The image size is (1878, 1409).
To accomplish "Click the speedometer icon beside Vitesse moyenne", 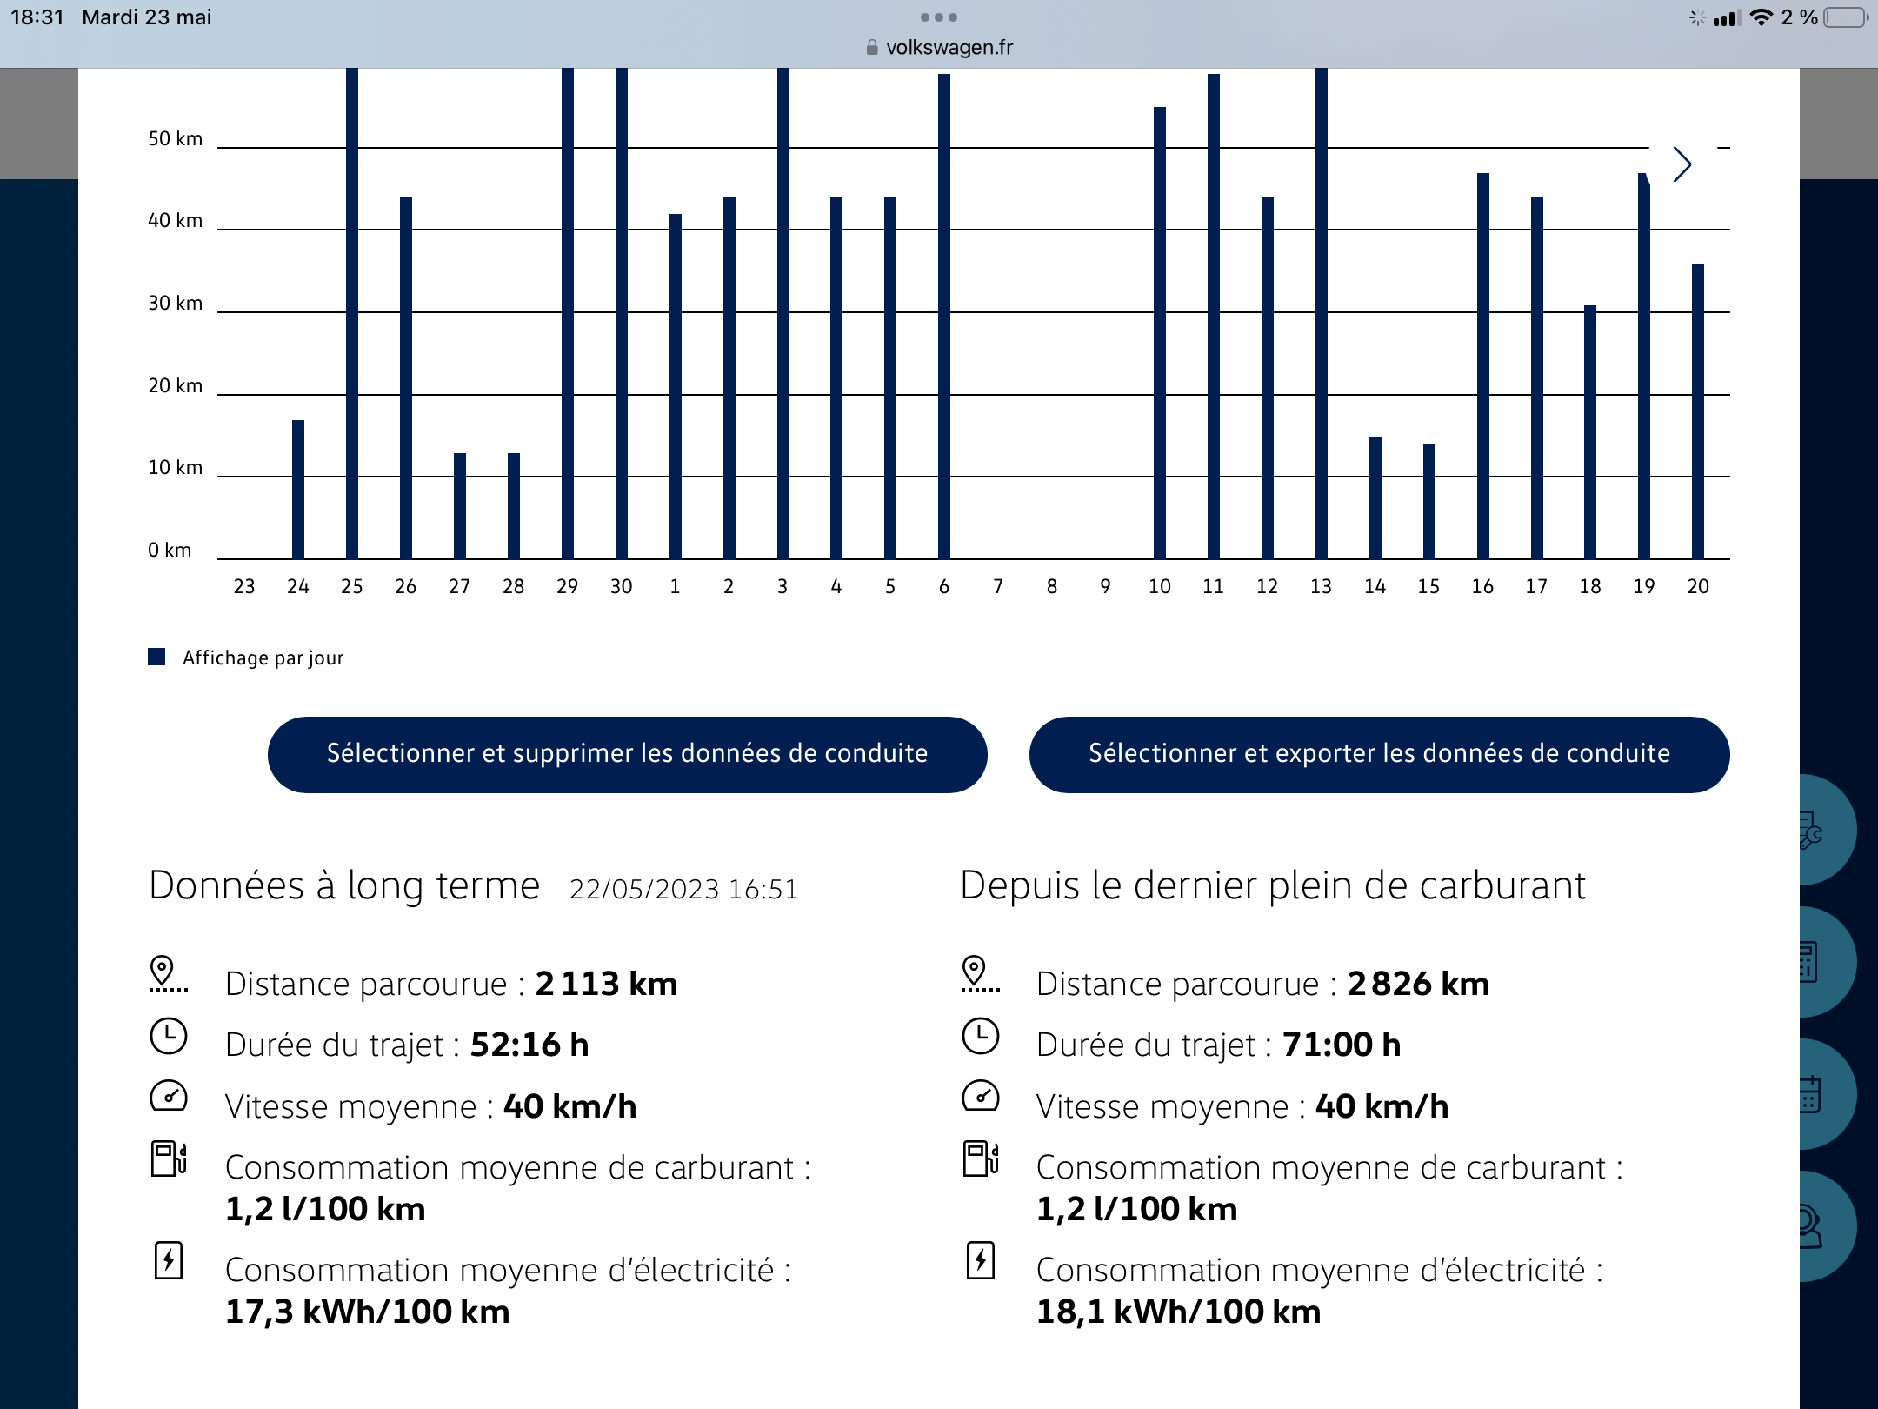I will click(x=169, y=1097).
